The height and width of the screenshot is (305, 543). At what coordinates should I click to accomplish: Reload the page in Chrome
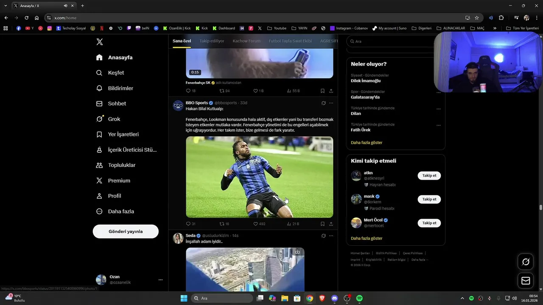(x=26, y=18)
